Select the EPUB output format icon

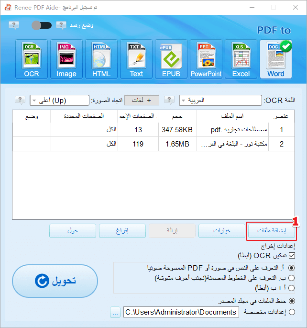(x=171, y=59)
